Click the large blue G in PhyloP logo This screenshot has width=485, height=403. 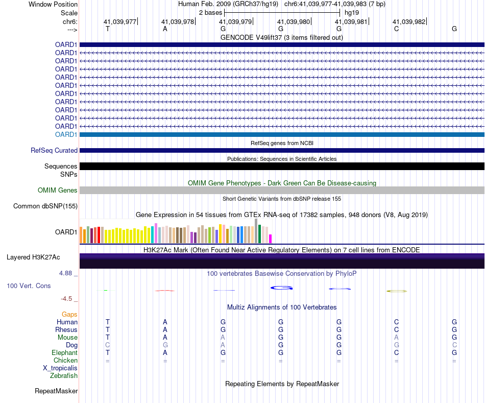(281, 288)
